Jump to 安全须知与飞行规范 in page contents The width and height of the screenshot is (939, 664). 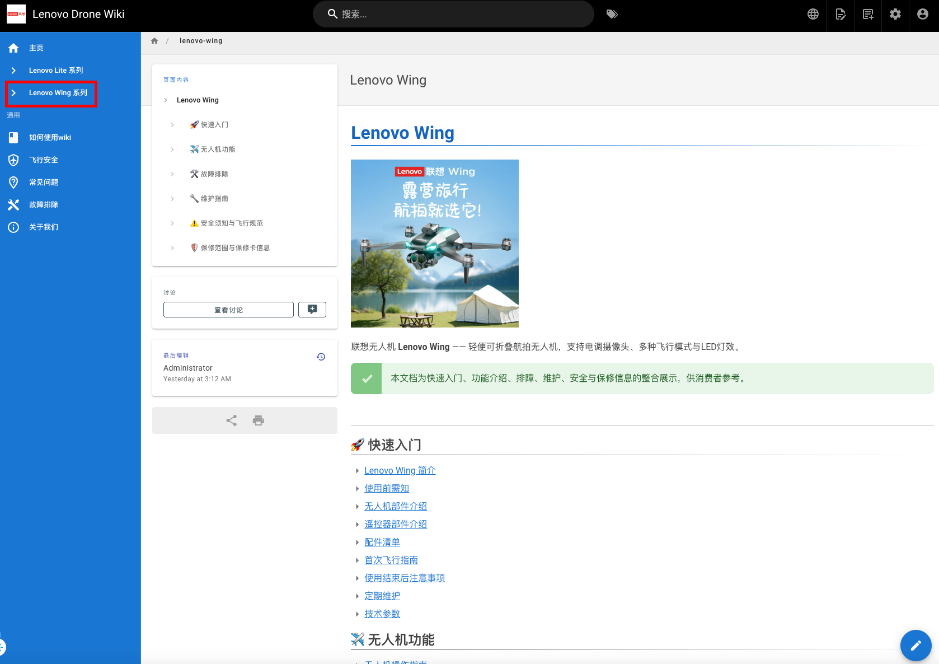tap(227, 223)
